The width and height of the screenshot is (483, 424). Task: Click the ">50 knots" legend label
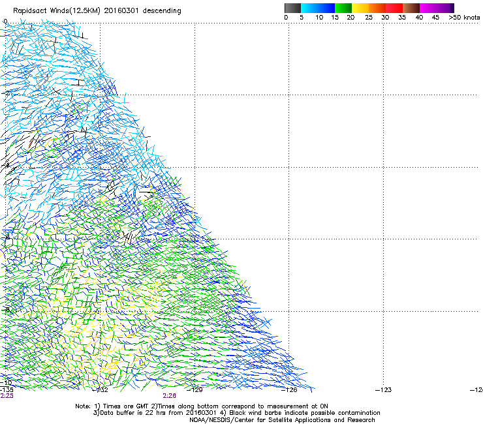point(464,18)
